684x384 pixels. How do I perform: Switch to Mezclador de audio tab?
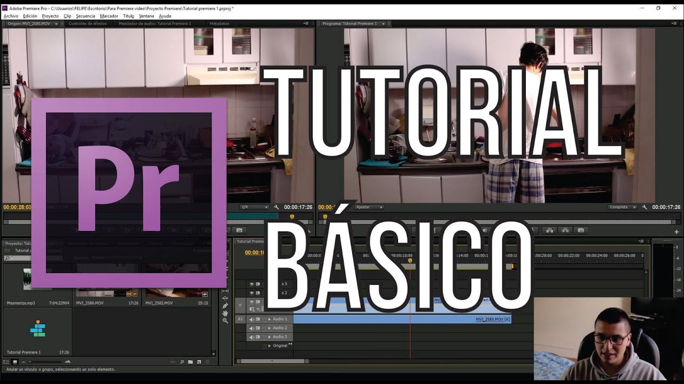tap(154, 23)
